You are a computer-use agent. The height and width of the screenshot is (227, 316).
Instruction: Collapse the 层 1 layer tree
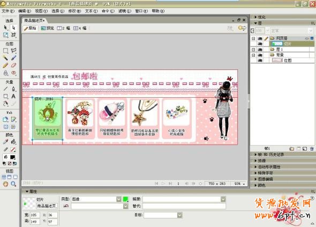pyautogui.click(x=253, y=49)
